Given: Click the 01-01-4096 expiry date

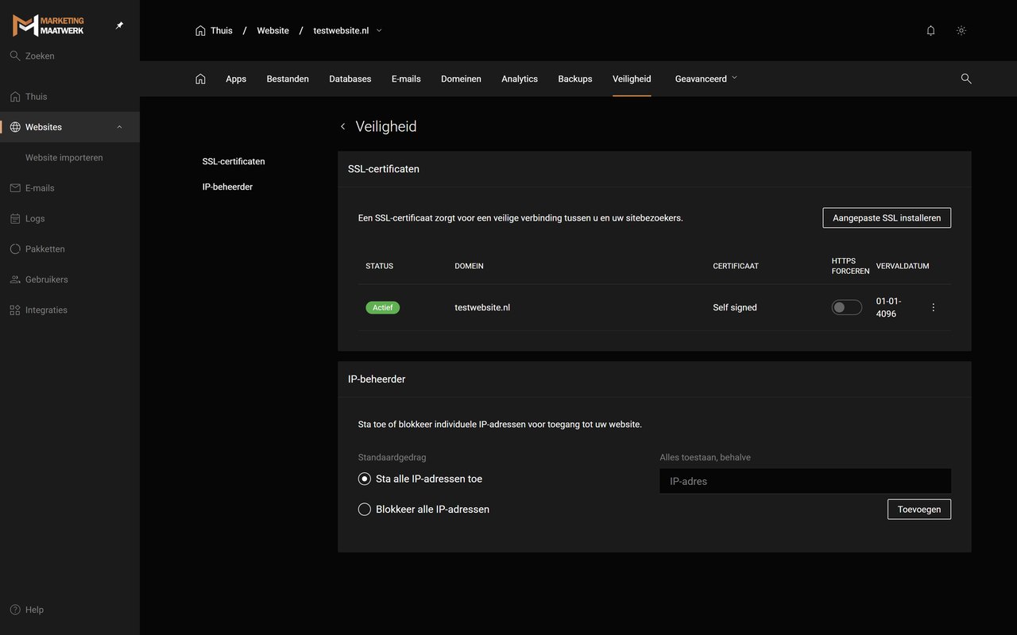Looking at the screenshot, I should 889,307.
